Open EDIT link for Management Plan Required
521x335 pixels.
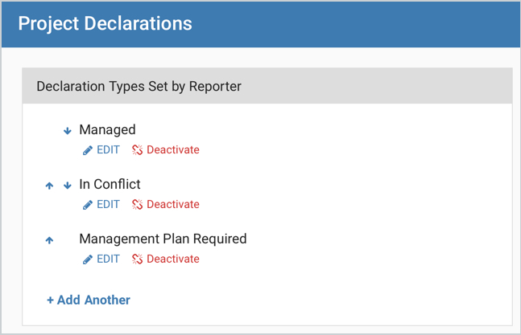108,259
